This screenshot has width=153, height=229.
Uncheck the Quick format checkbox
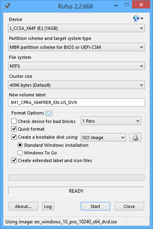pyautogui.click(x=14, y=129)
